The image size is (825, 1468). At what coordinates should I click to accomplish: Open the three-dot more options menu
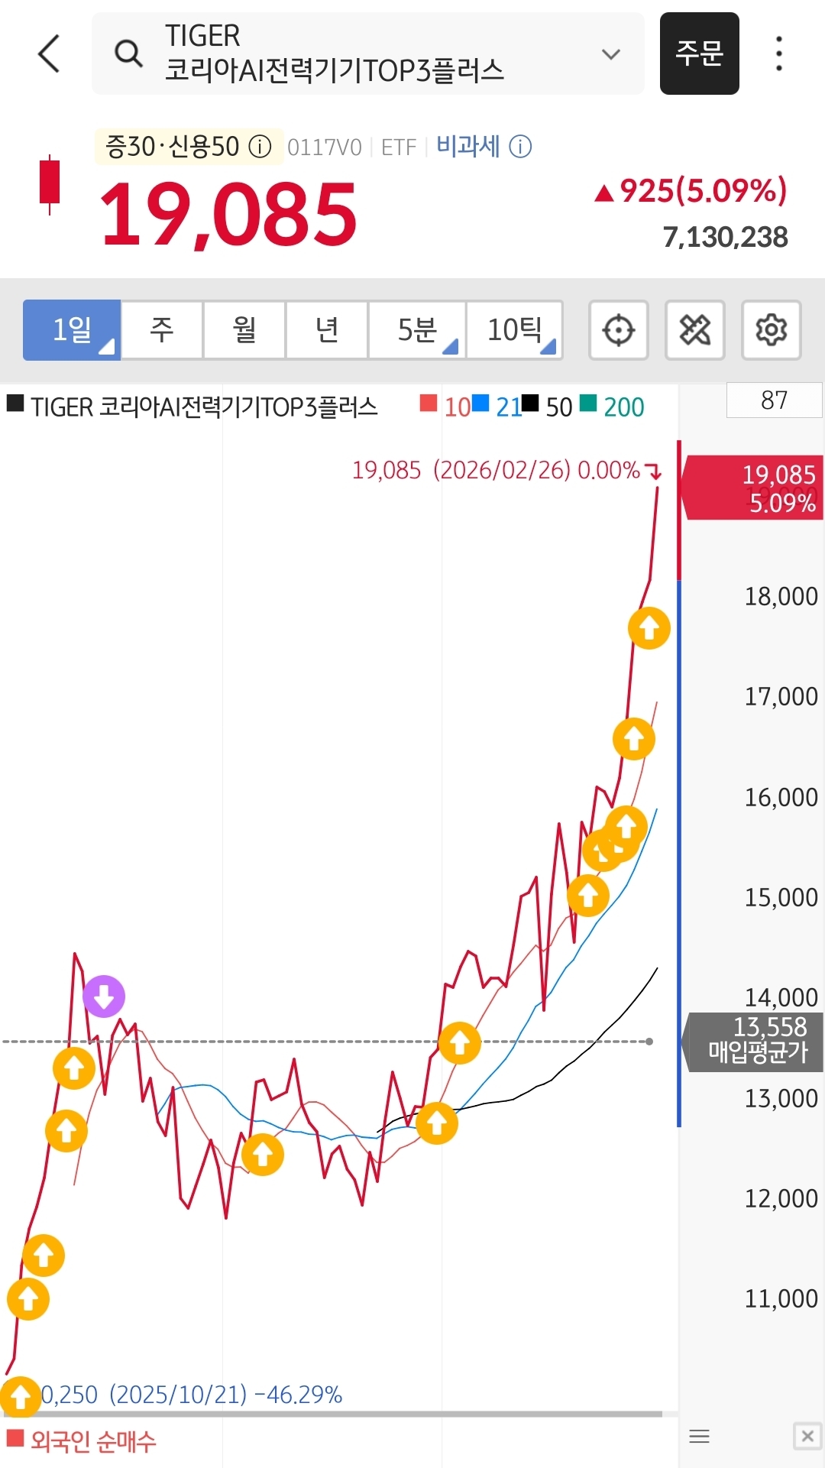(778, 53)
